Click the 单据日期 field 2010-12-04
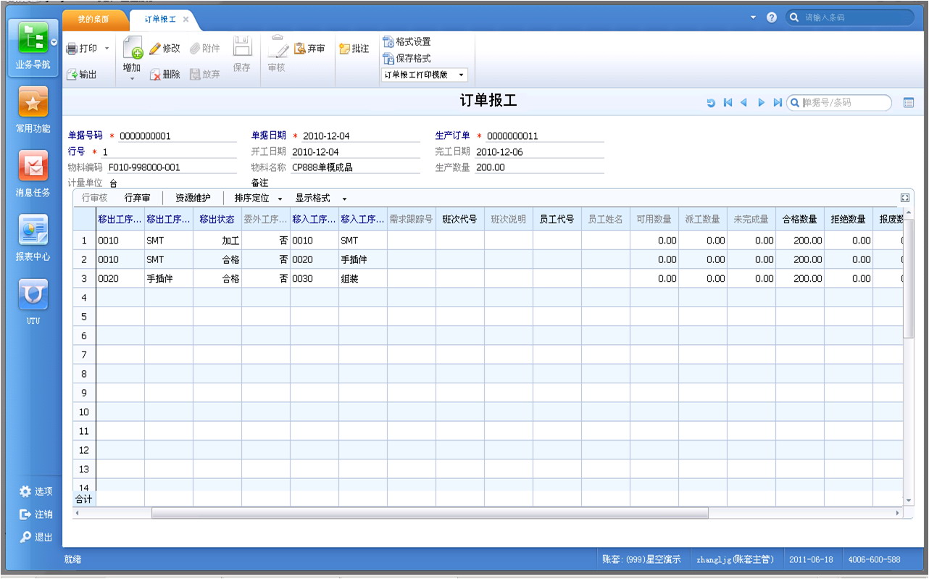 coord(360,136)
